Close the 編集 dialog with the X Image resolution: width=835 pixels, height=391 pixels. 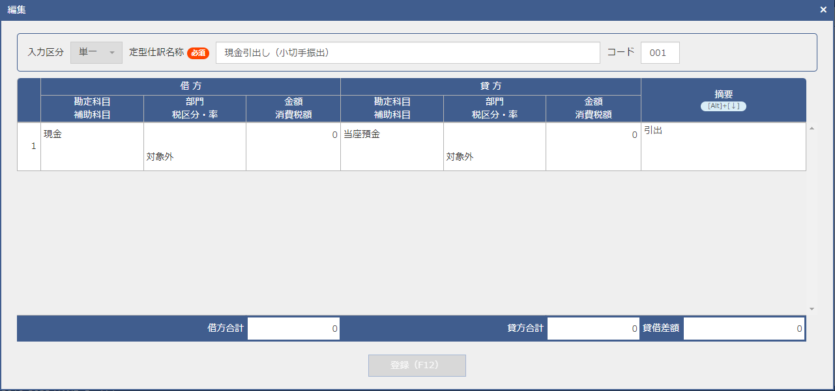[x=824, y=10]
